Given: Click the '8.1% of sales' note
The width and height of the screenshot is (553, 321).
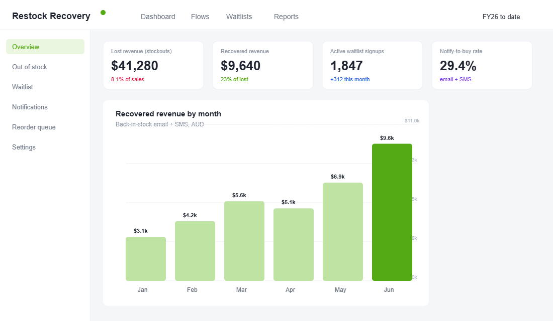Looking at the screenshot, I should click(128, 79).
